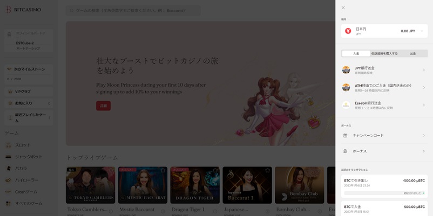Show info for Tokyo Gamblers game
433x216 pixels.
click(111, 211)
